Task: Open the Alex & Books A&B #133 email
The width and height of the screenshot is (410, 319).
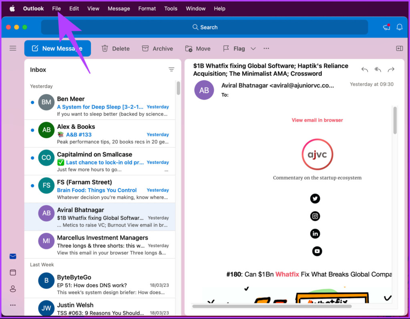Action: click(x=100, y=134)
